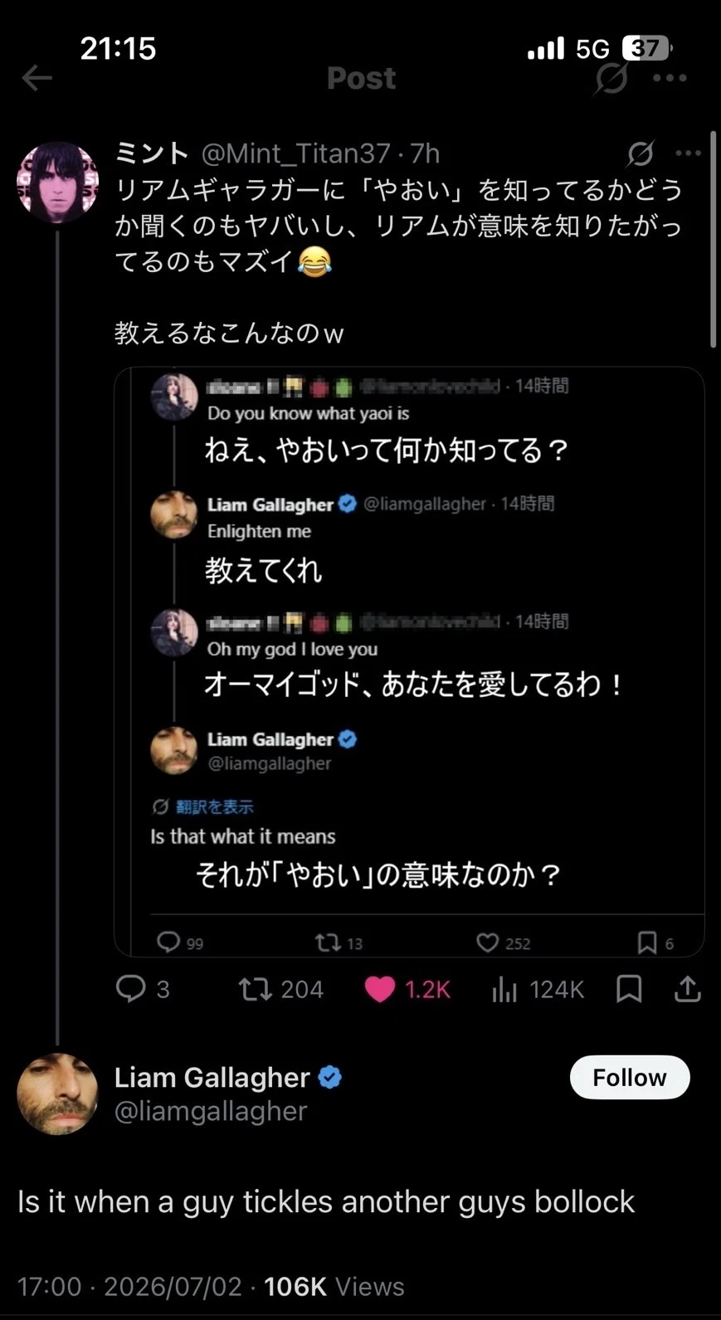Unlike the post with 1.2K likes
The image size is (721, 1320).
pos(407,989)
